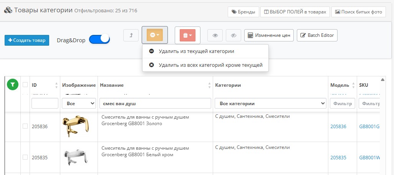Tick the select-all checkbox in table header
Viewport: 394px width, 175px height.
(25, 85)
